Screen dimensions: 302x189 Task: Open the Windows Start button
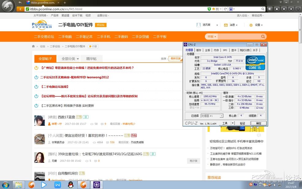coord(6,185)
